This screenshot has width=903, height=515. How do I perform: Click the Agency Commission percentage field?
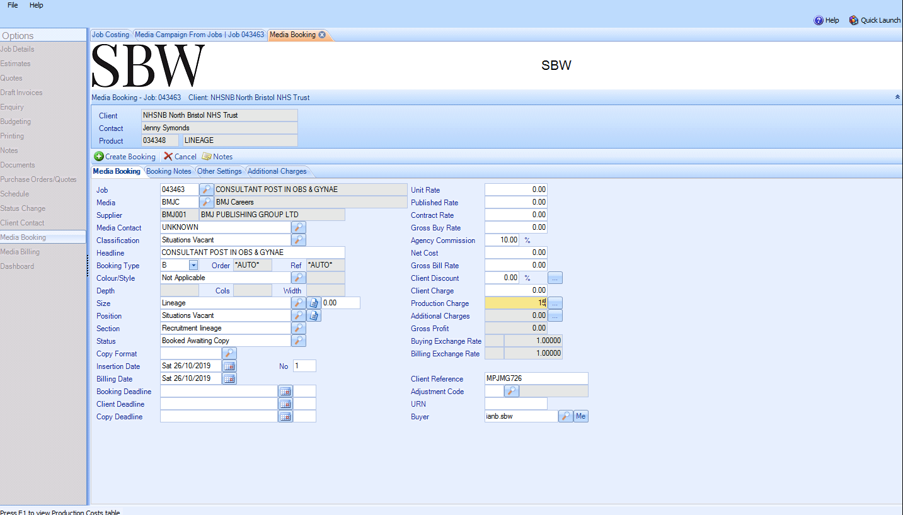click(502, 240)
